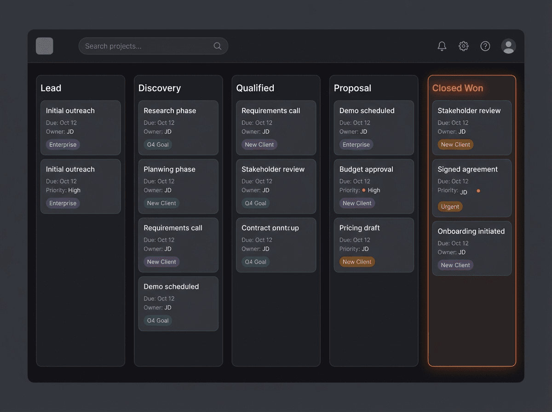This screenshot has height=412, width=552.
Task: Click the orange priority dot on Signed agreement
Action: pos(477,190)
